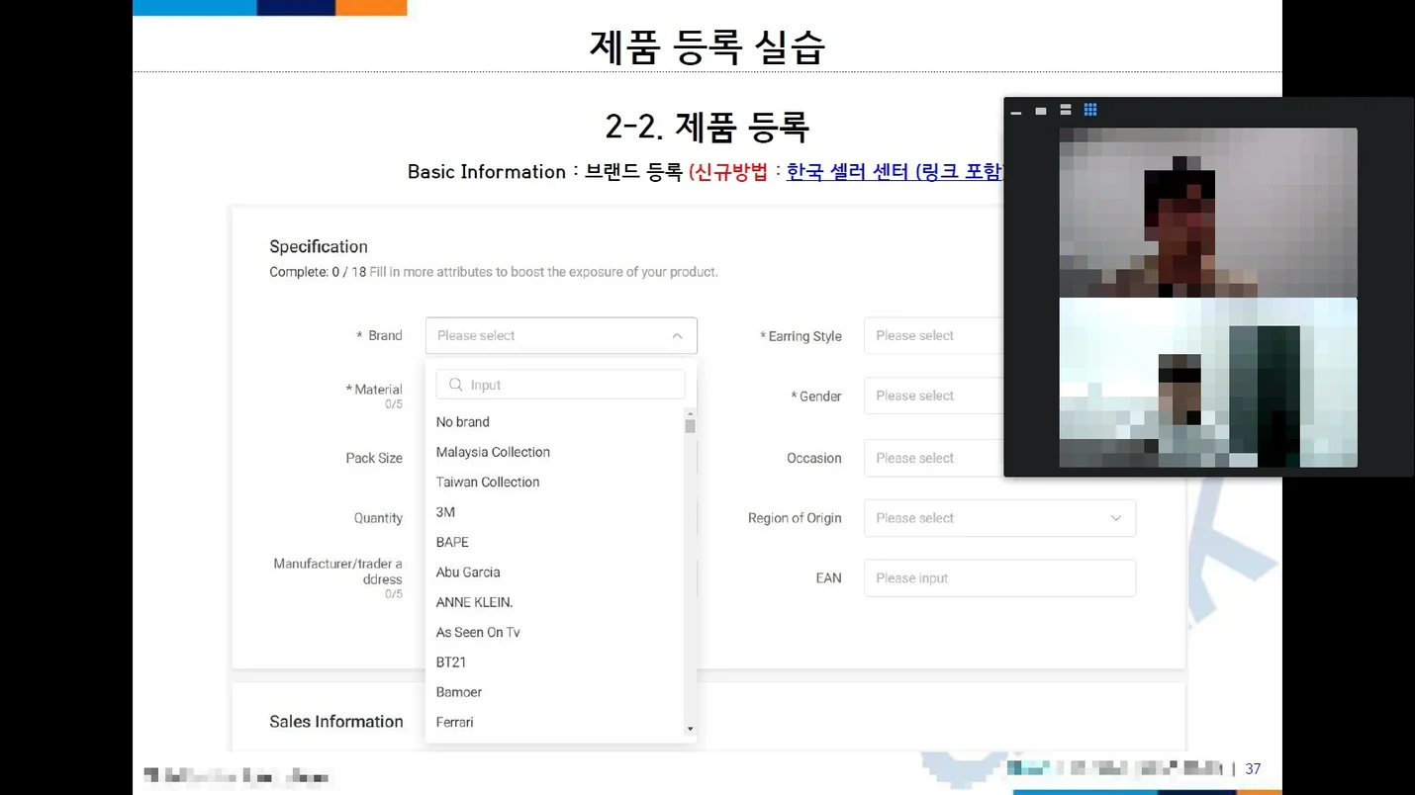Click the search magnifier in brand Input box
This screenshot has height=795, width=1415.
pos(456,385)
